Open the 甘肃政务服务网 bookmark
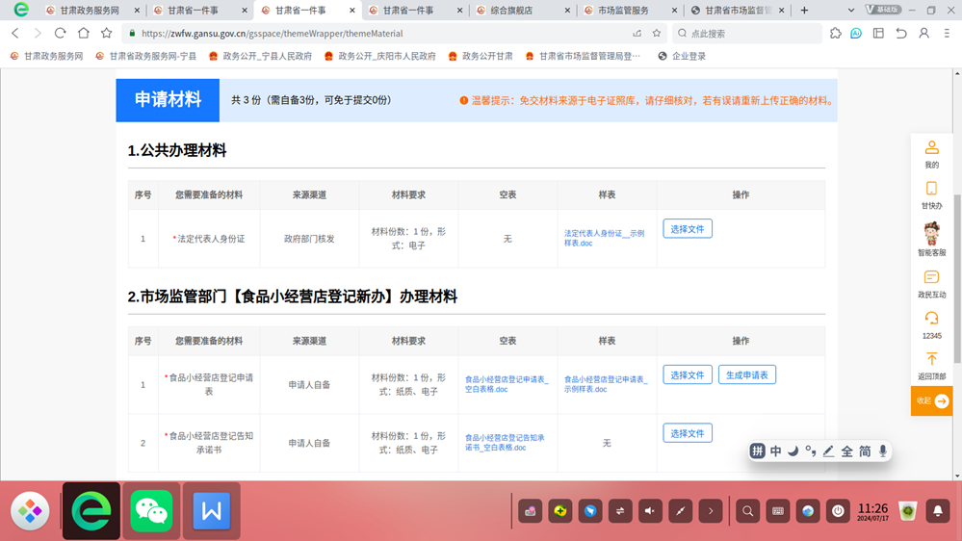Image resolution: width=962 pixels, height=541 pixels. 46,56
